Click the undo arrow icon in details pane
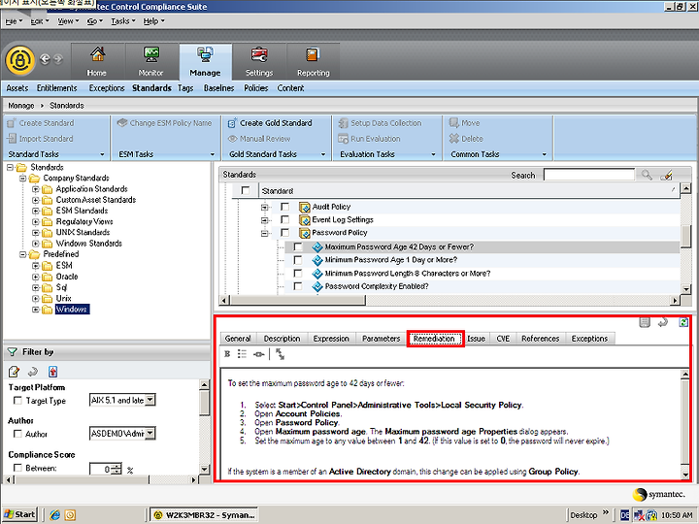 tap(663, 322)
